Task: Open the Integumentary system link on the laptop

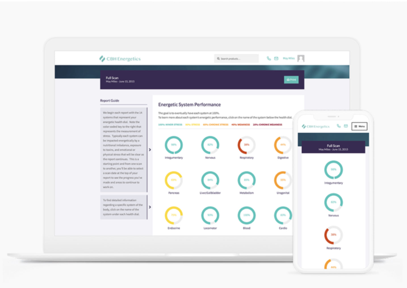Action: click(174, 158)
